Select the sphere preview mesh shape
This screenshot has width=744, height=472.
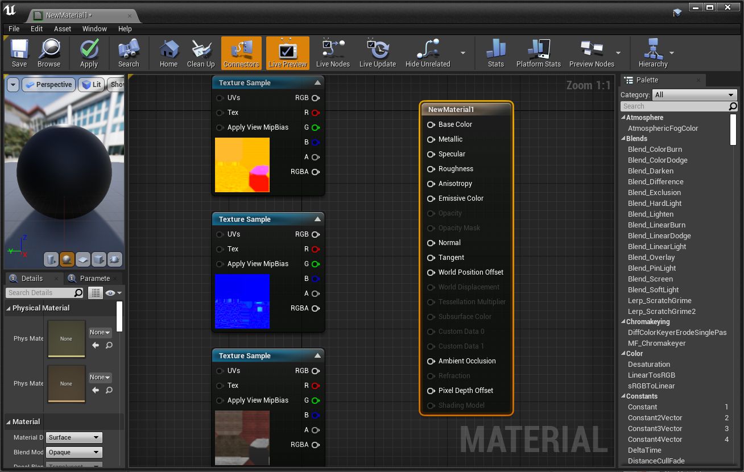coord(66,259)
